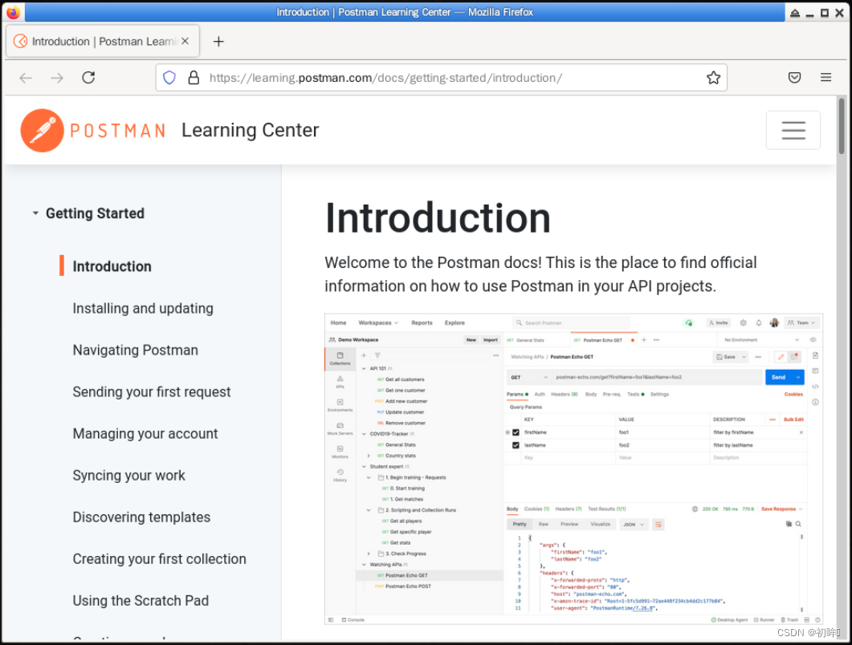Click the Firefox icon in title bar
The height and width of the screenshot is (645, 852).
point(13,12)
